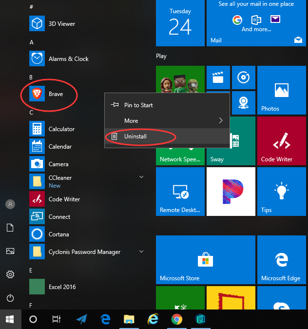Open the More submenu arrow

[221, 120]
